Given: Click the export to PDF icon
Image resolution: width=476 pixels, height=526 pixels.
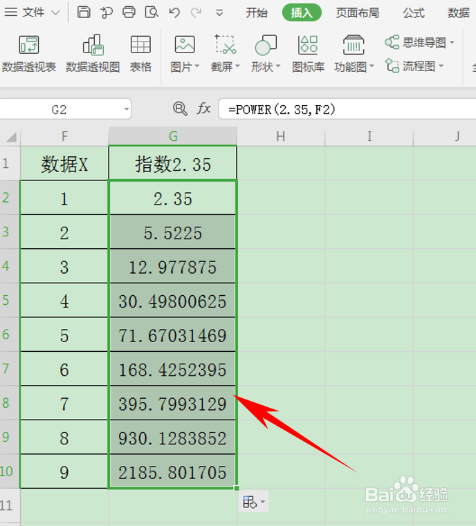Looking at the screenshot, I should [107, 12].
